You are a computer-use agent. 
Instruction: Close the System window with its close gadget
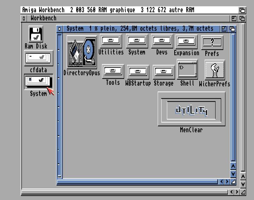60,29
